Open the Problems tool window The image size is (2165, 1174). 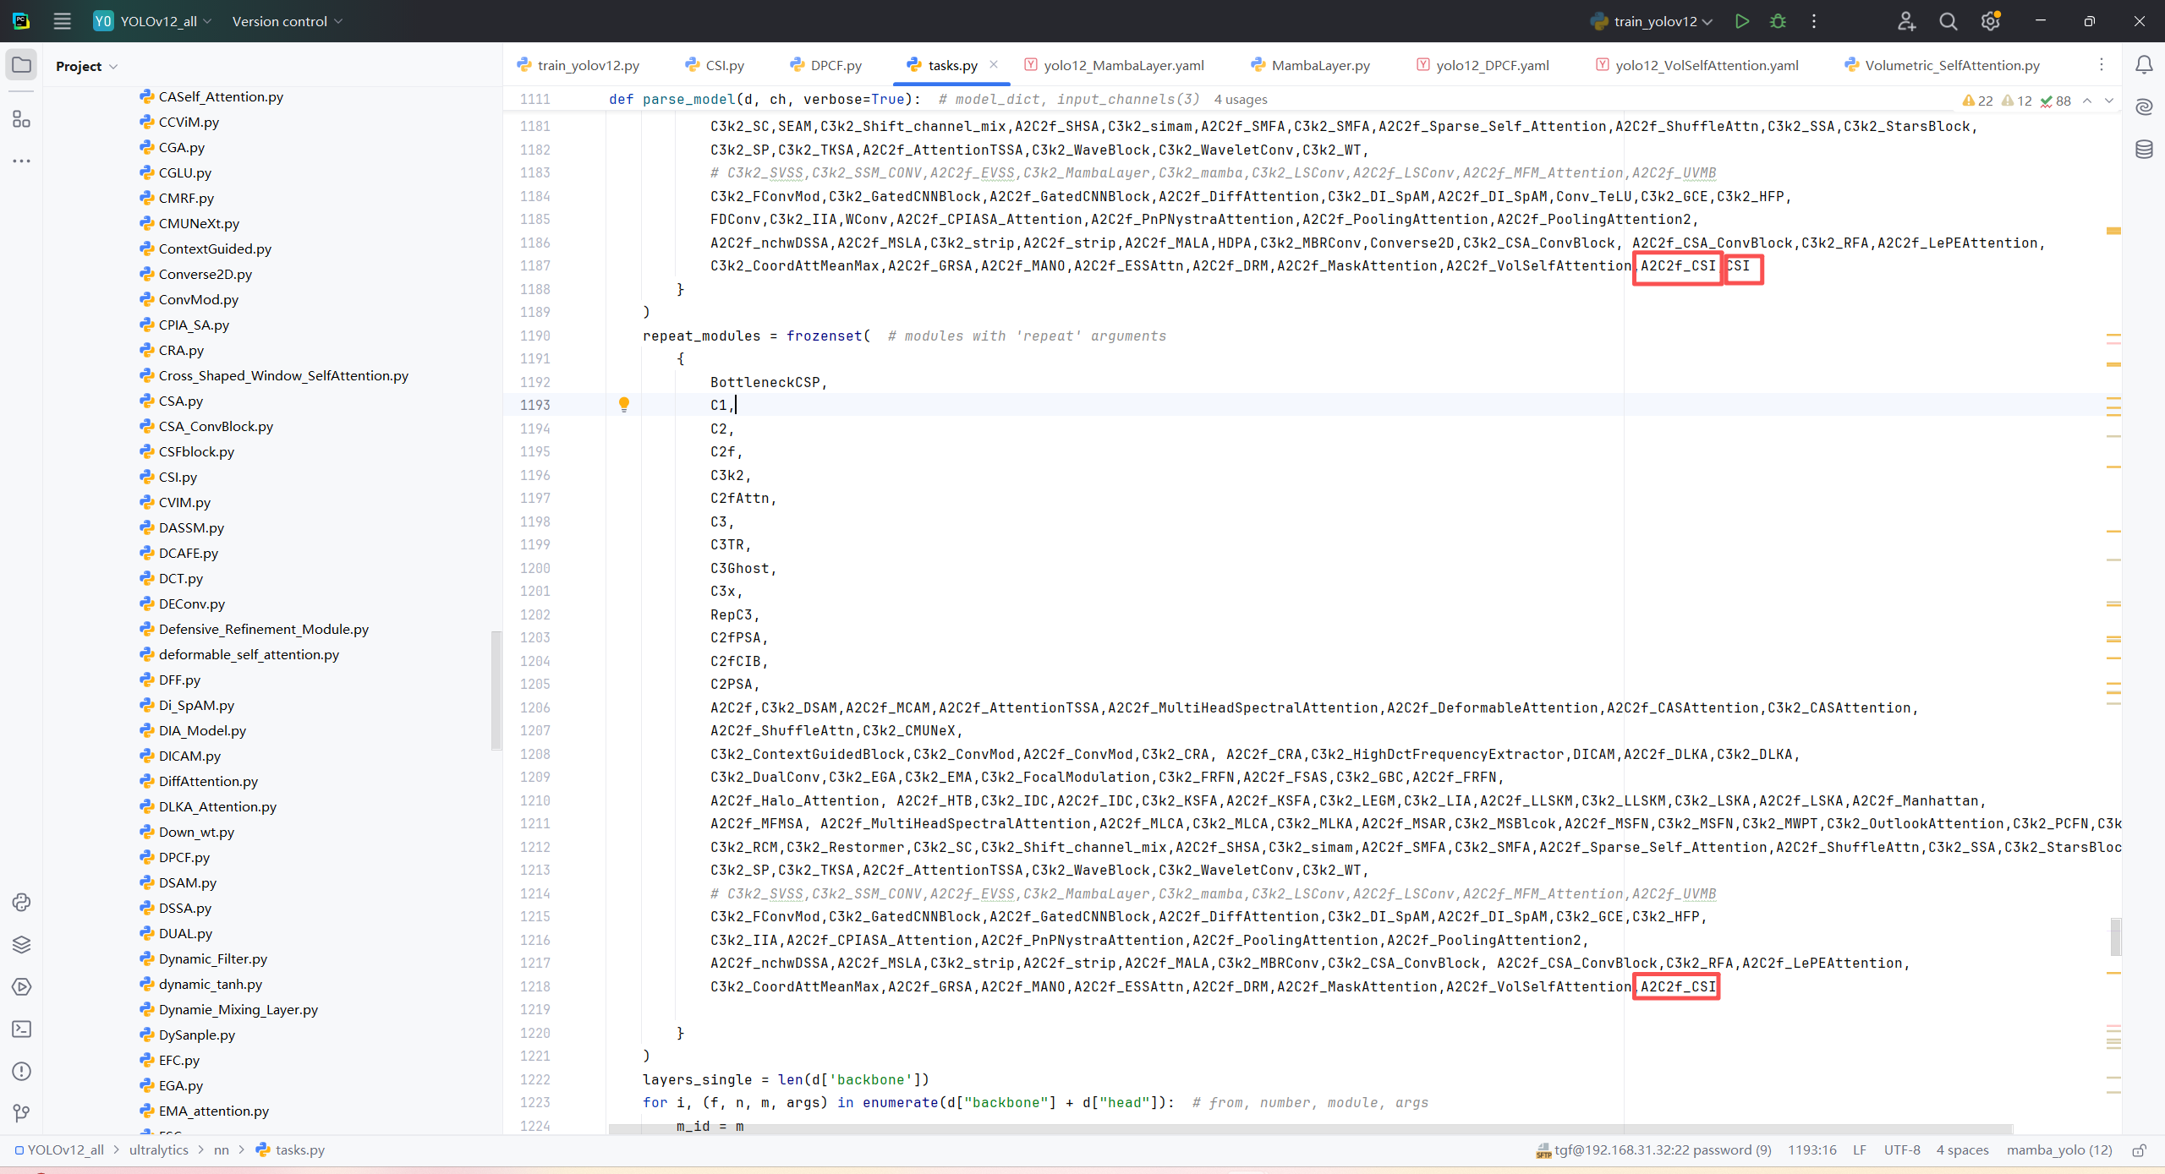click(x=21, y=1071)
